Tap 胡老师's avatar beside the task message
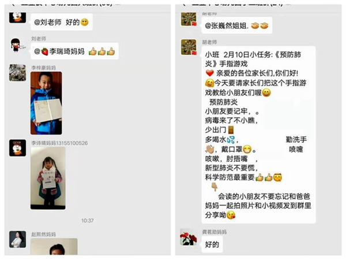This screenshot has width=346, height=260. (189, 47)
